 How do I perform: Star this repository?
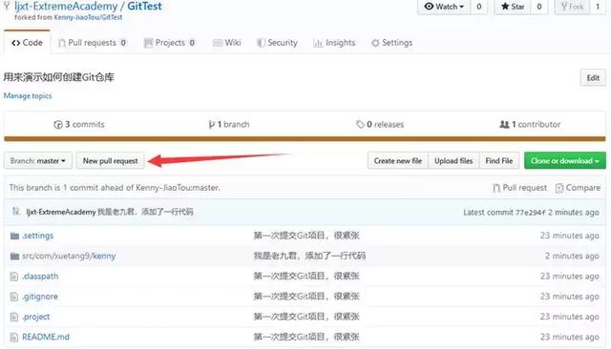[x=513, y=7]
